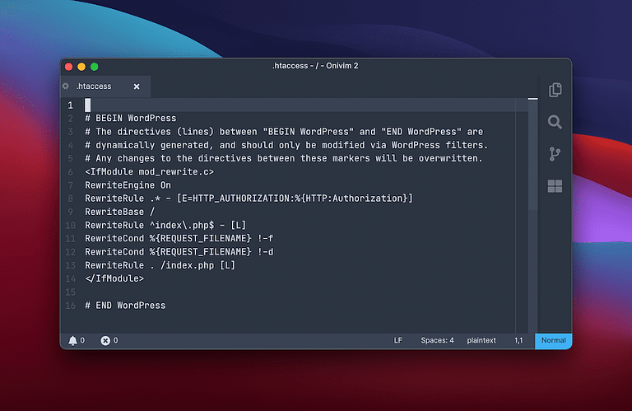
Task: Open the file explorer sidebar icon
Action: pos(555,90)
